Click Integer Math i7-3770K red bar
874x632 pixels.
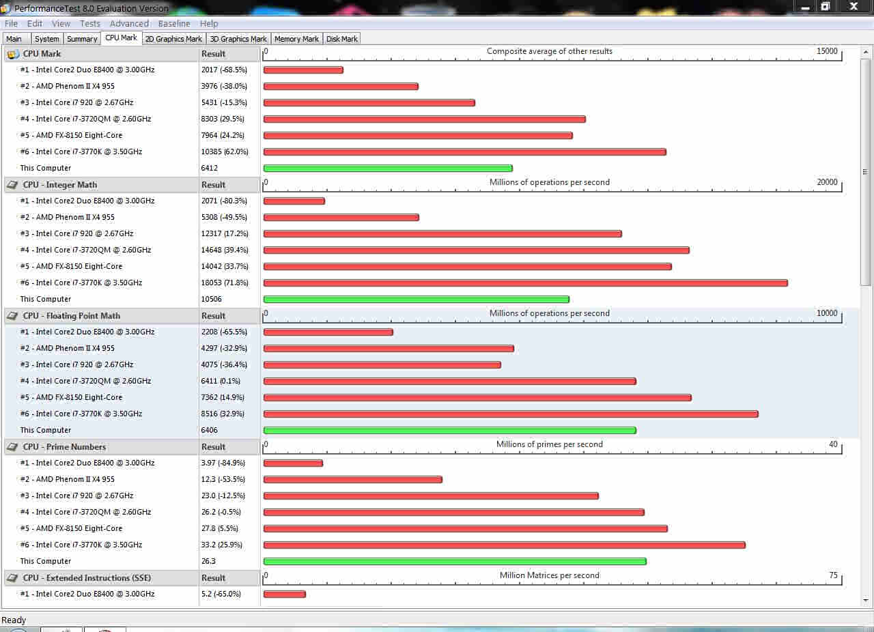coord(526,283)
